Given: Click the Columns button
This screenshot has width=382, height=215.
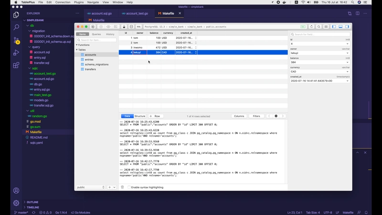Looking at the screenshot, I should coord(239,116).
